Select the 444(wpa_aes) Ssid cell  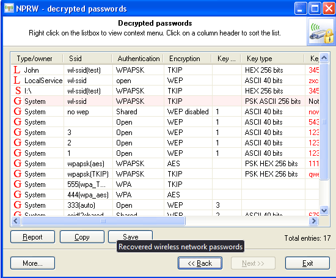point(88,195)
